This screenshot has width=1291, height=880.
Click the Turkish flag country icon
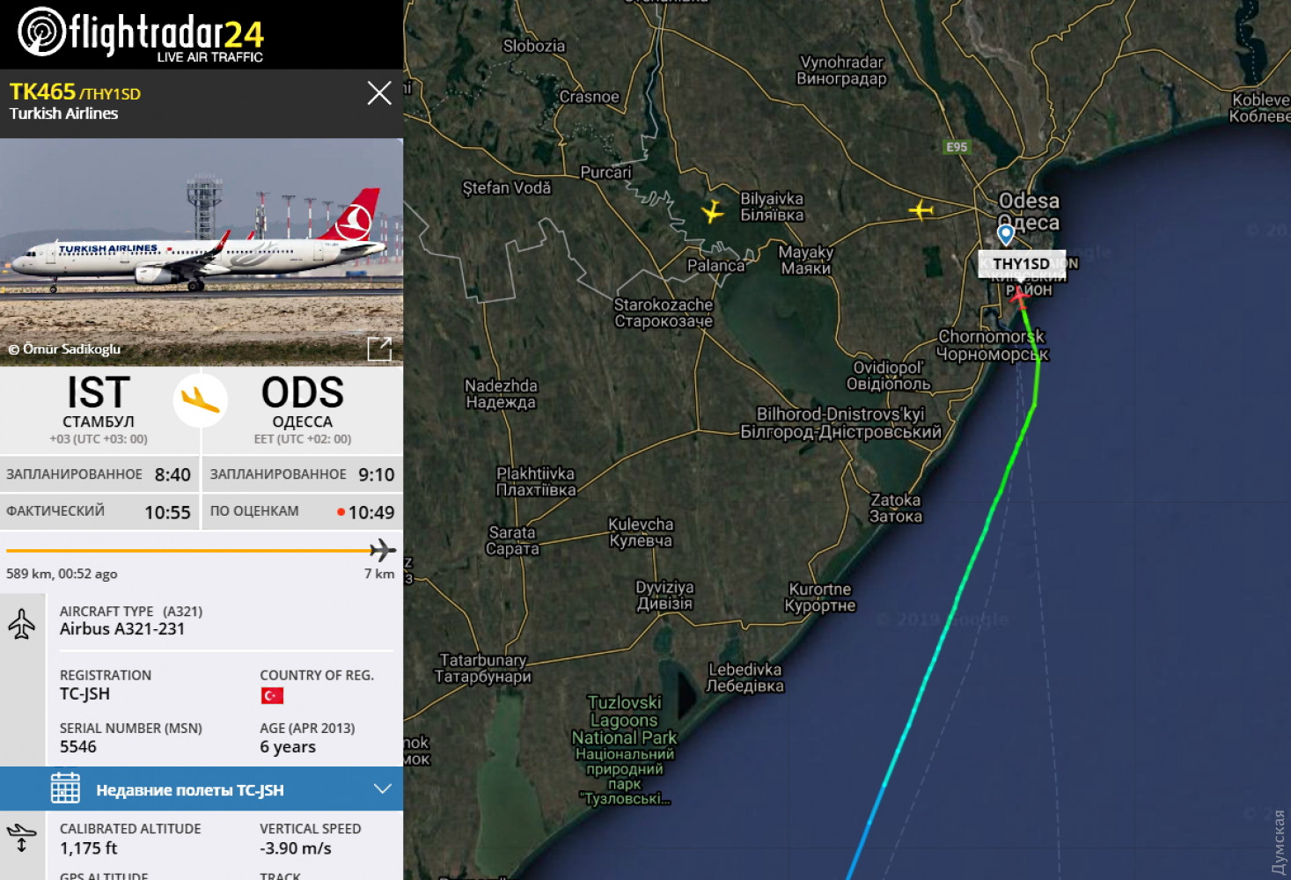point(272,696)
